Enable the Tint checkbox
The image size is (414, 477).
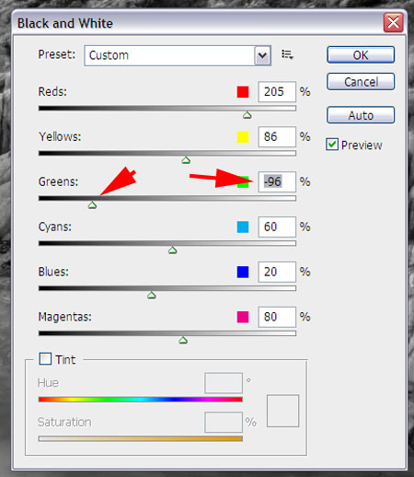45,358
